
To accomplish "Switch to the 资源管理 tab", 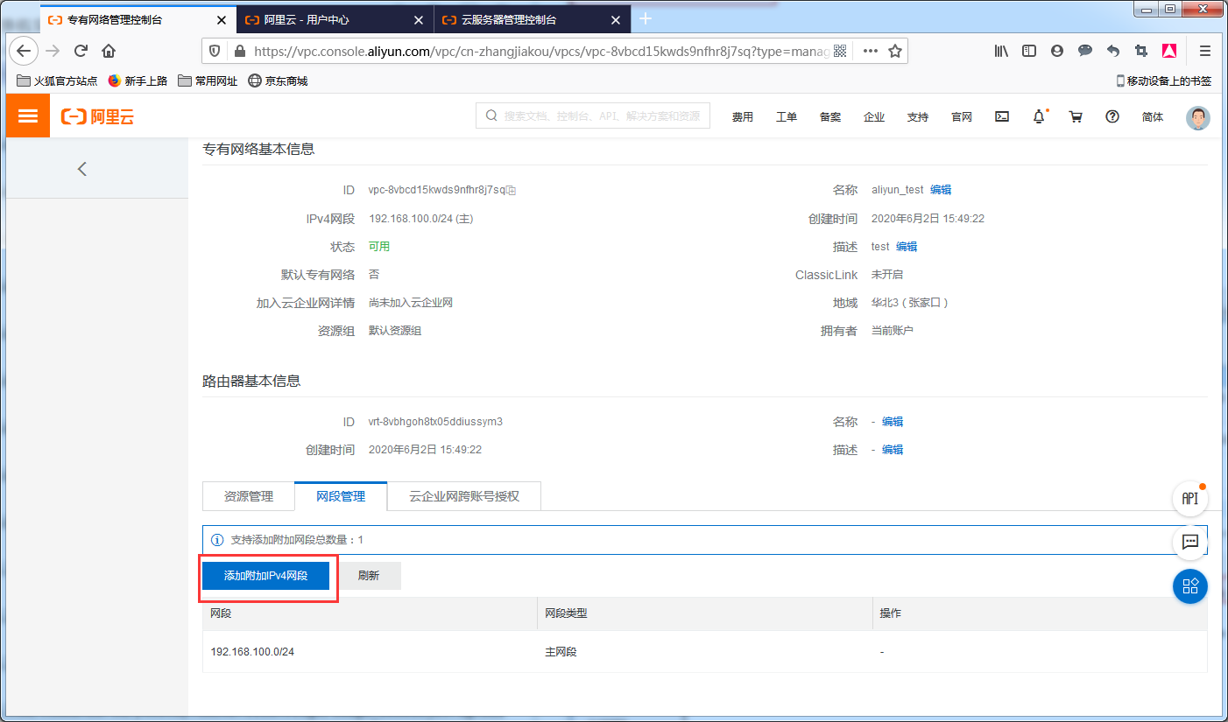I will point(248,496).
